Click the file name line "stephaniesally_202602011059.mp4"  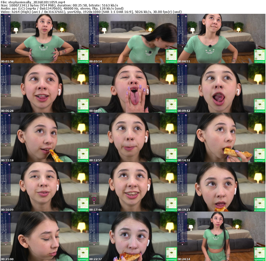point(33,2)
